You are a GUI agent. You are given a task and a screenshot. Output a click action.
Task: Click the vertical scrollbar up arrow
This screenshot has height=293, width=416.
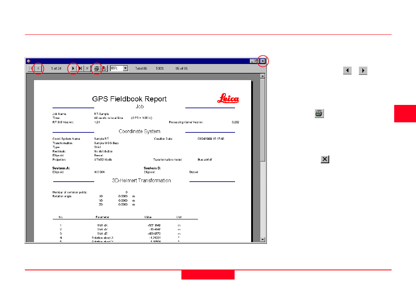[263, 76]
